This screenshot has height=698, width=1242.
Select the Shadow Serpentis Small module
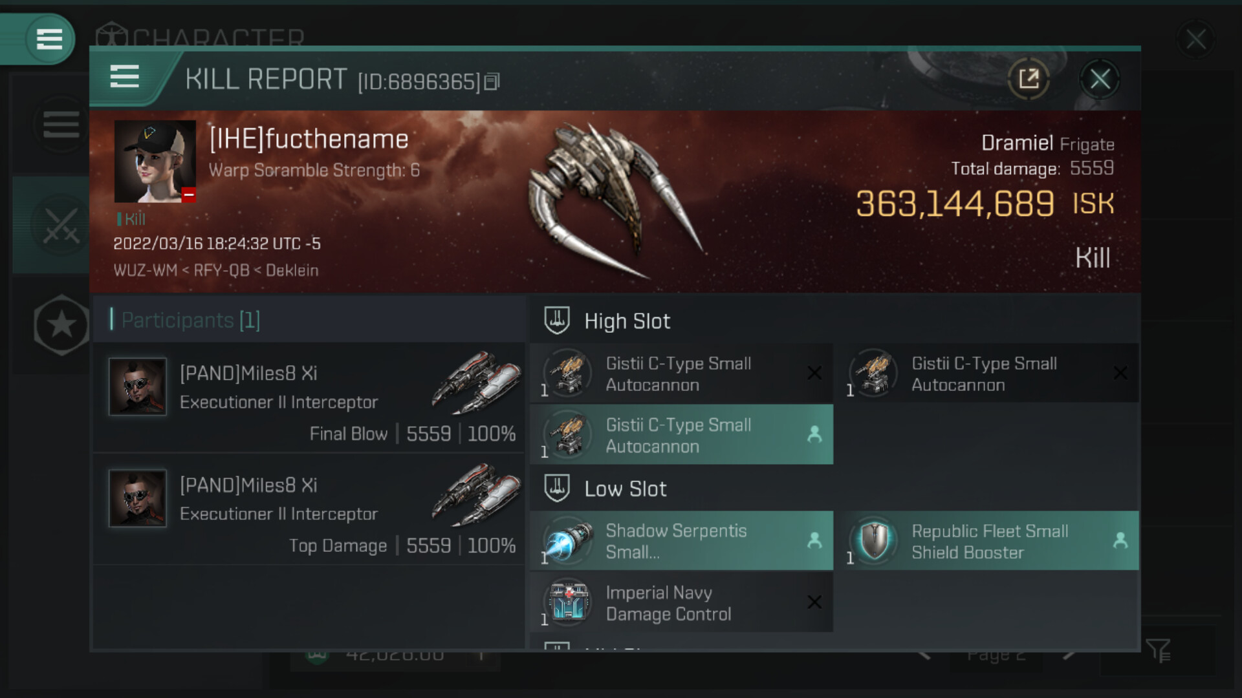(681, 541)
